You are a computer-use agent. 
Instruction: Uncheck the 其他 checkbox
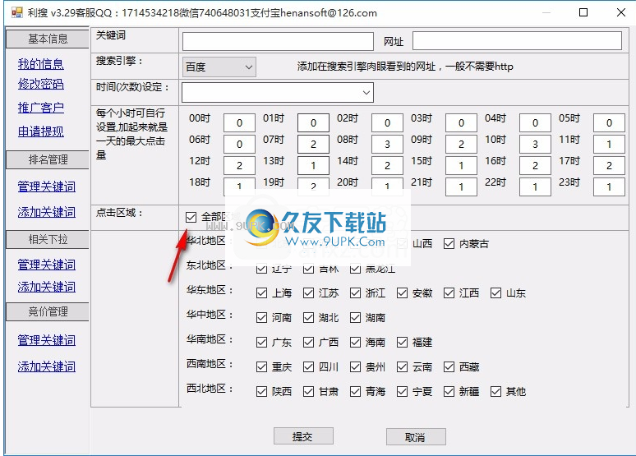pos(495,391)
